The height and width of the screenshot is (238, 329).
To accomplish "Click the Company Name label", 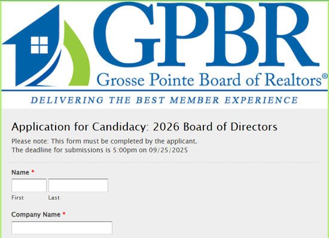I will pyautogui.click(x=36, y=215).
